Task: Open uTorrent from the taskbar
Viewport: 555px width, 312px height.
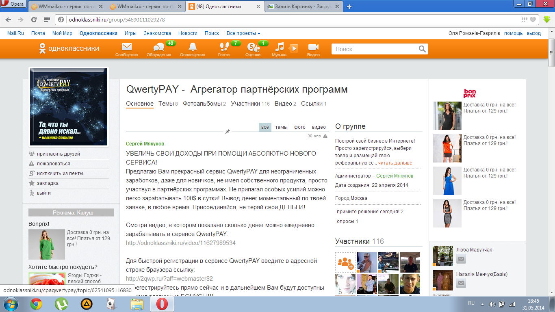Action: 61,304
